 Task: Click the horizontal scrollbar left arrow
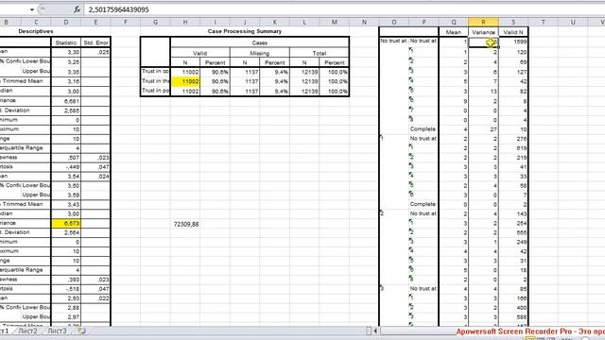coord(375,331)
